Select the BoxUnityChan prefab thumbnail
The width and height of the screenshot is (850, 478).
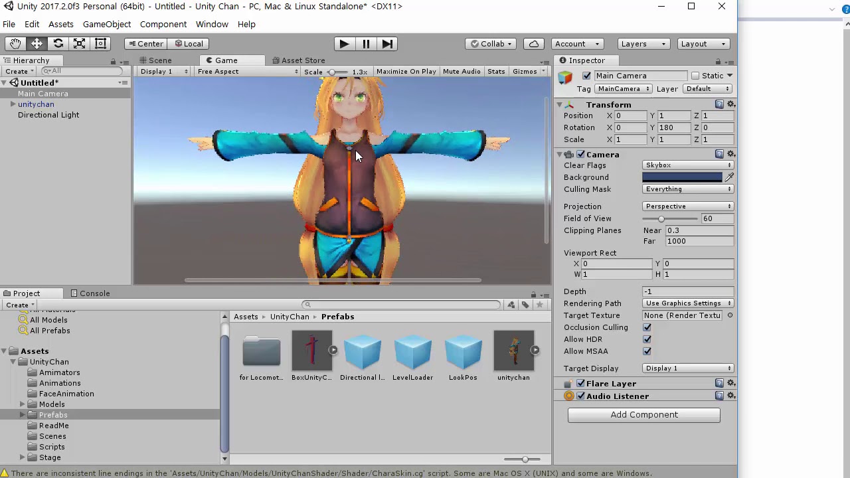click(311, 350)
